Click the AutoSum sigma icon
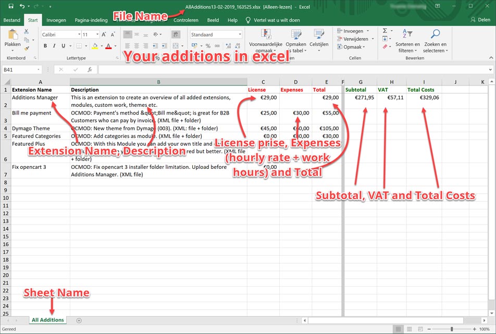 pos(385,31)
